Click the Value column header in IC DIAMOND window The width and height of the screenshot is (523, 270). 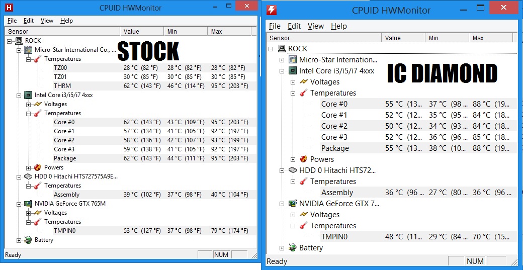coord(404,38)
